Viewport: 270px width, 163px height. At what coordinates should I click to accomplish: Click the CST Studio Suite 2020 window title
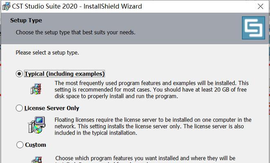77,7
